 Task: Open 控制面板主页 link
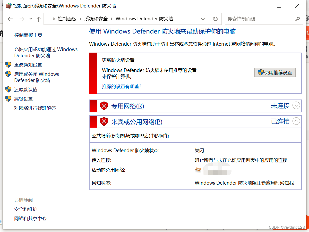(x=28, y=35)
